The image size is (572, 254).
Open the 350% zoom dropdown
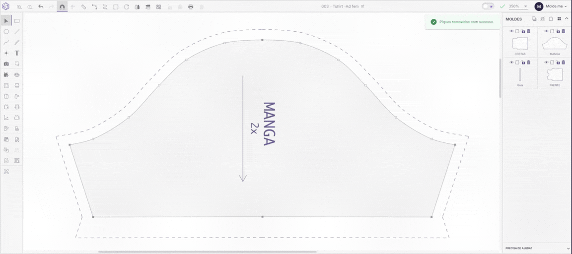(518, 6)
